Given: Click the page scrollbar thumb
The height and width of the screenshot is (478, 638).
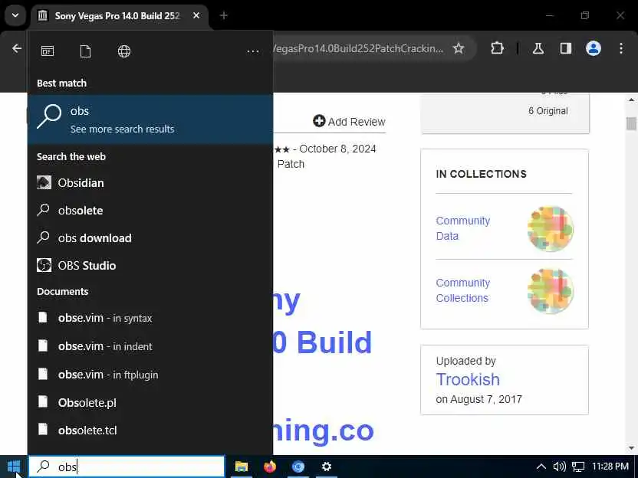Looking at the screenshot, I should click(631, 123).
